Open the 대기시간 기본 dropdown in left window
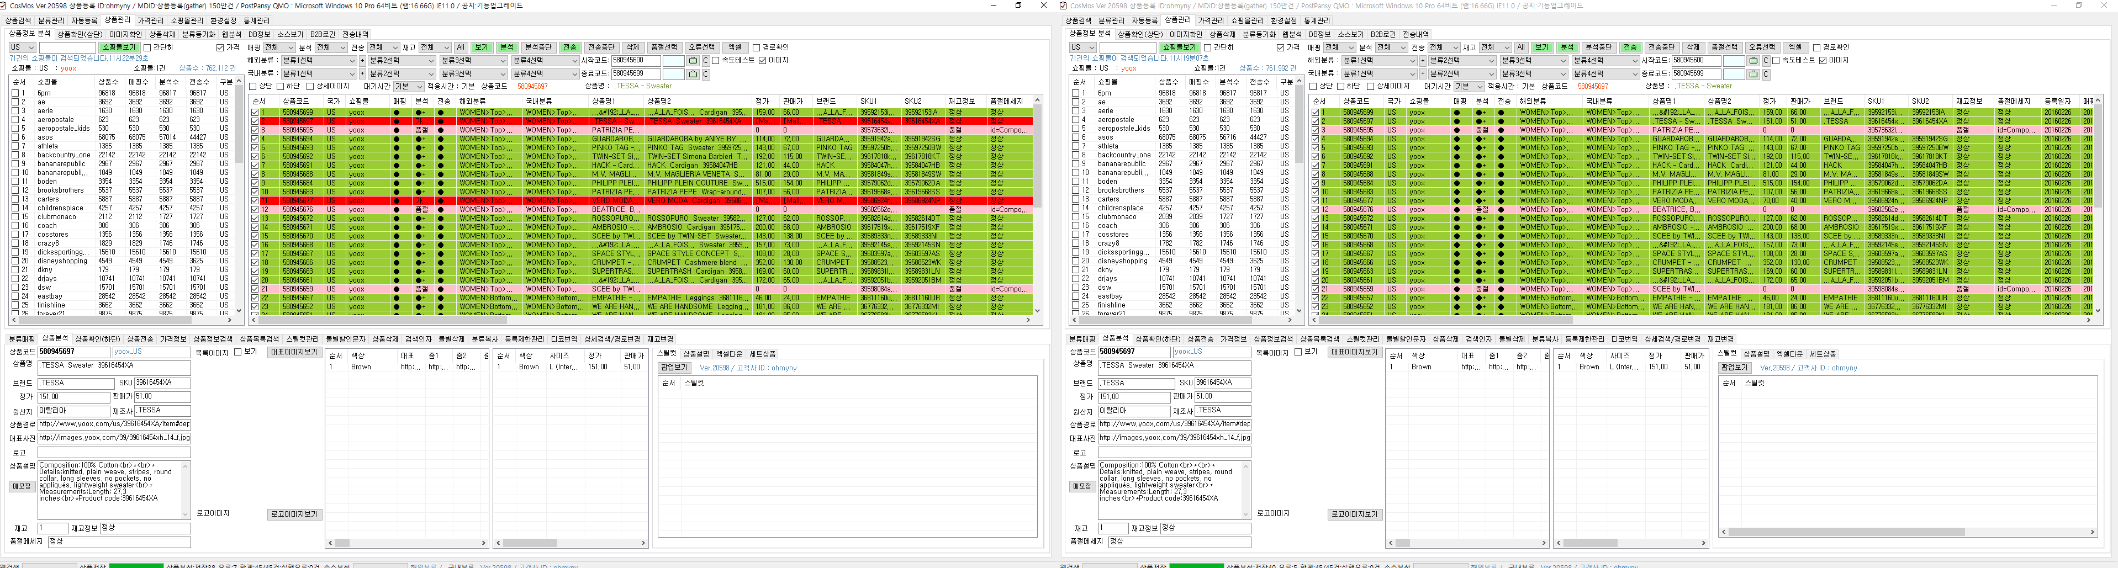 click(x=408, y=86)
